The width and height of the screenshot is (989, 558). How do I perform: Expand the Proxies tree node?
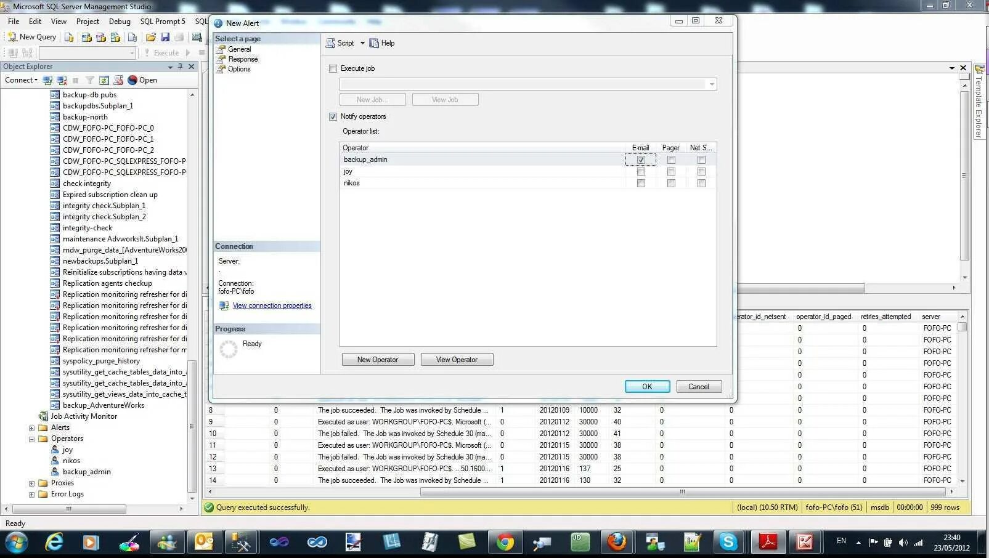tap(31, 483)
